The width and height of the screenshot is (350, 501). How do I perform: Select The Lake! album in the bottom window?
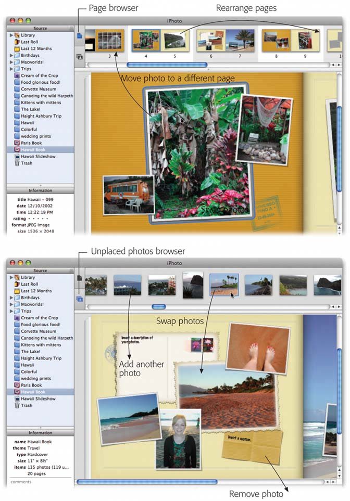(x=31, y=352)
